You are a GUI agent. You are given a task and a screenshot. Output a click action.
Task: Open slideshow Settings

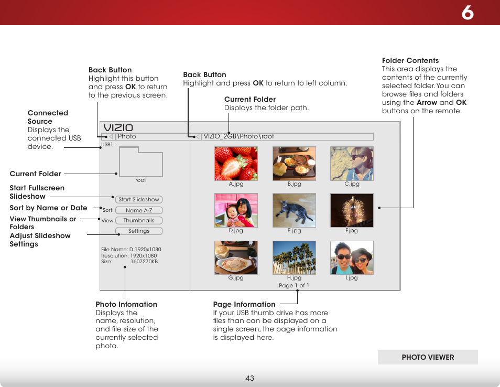click(x=139, y=231)
